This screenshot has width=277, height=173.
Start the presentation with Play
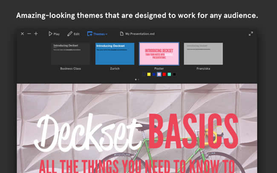[x=54, y=34]
